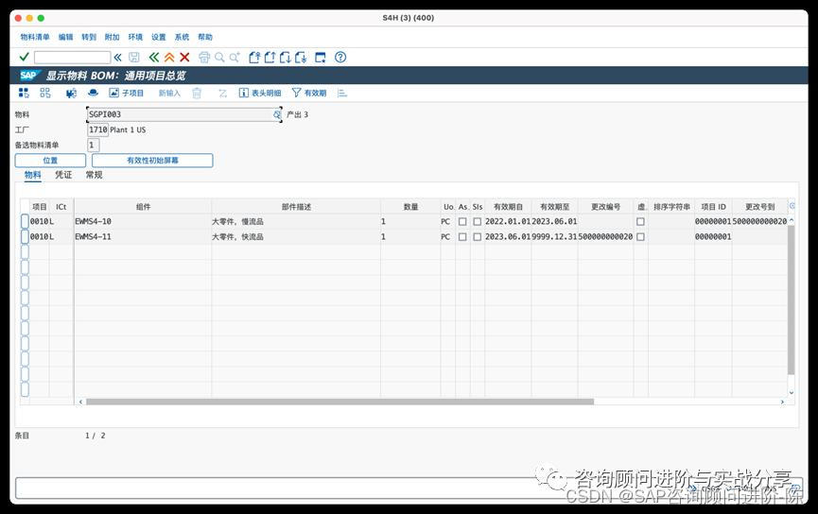Screen dimensions: 818x514
Task: Click the table's horizontal scrollbar
Action: point(339,402)
